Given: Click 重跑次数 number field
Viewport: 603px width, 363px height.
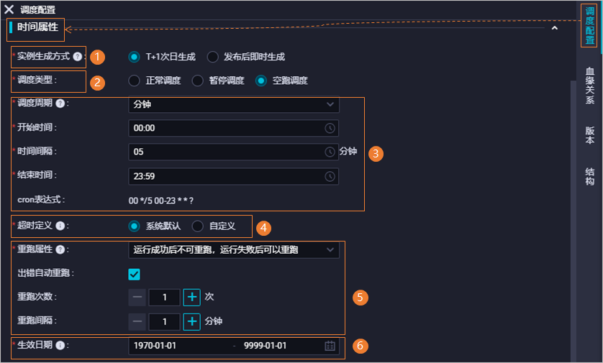Looking at the screenshot, I should [x=164, y=298].
